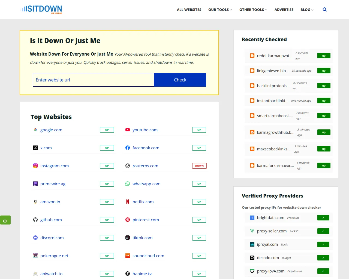Click the up badge for maxseobacklinks...
This screenshot has width=349, height=279.
point(324,149)
